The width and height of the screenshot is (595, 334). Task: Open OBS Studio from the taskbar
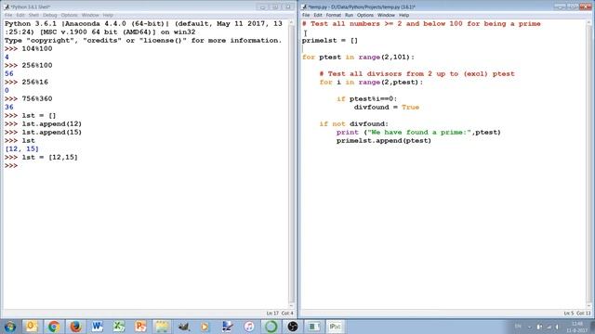point(293,327)
